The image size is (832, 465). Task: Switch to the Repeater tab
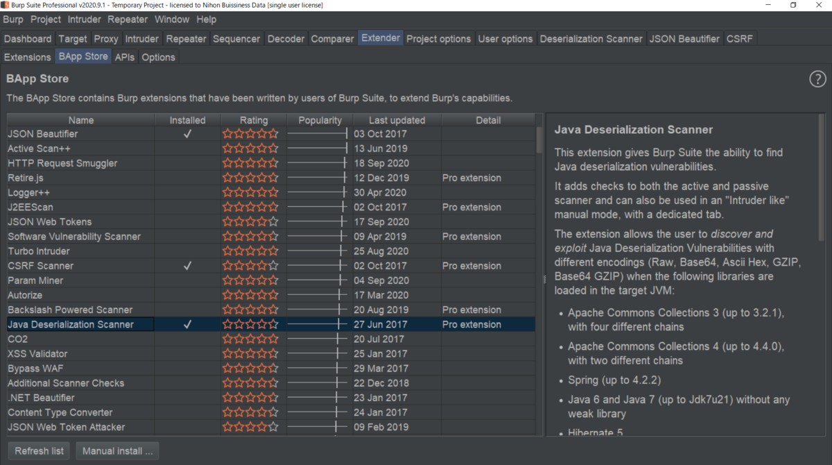tap(187, 39)
